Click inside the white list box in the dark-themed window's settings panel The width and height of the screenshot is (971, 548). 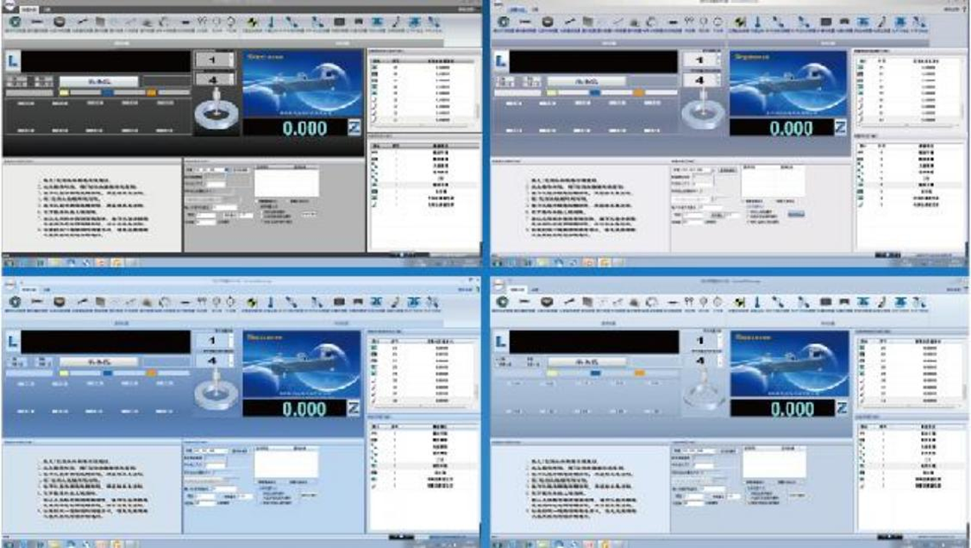coord(286,183)
